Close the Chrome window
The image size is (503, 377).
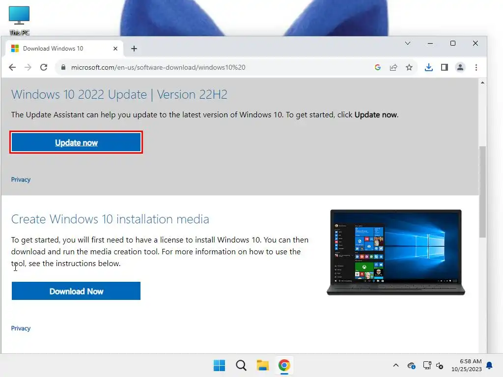point(475,43)
